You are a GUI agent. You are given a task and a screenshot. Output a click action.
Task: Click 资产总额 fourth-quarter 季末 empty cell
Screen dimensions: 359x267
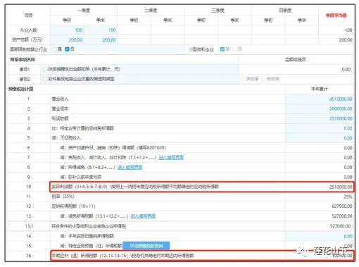tap(302, 40)
